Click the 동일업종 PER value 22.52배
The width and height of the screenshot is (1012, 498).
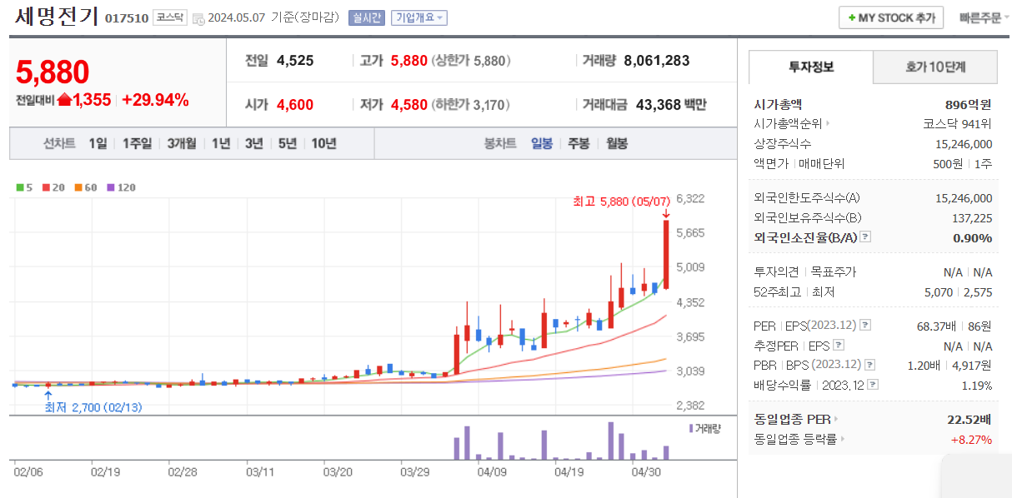click(970, 419)
